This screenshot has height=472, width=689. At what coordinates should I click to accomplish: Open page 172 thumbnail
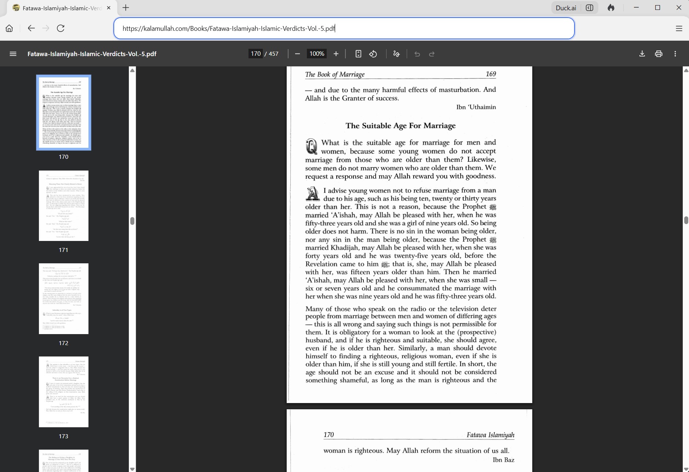64,299
